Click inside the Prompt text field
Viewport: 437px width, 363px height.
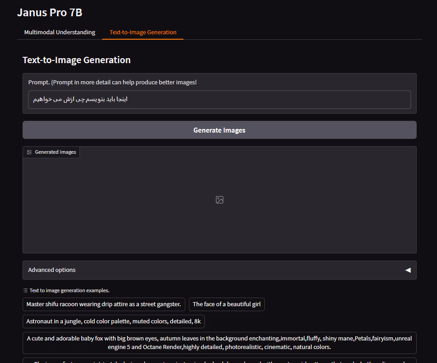click(x=219, y=99)
